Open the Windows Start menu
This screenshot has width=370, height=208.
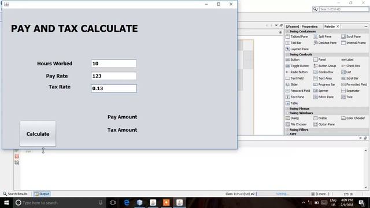click(x=6, y=203)
